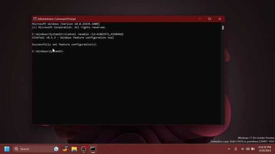The image size is (275, 154).
Task: Click the Microsoft Corporation copyright line
Action: tap(69, 27)
